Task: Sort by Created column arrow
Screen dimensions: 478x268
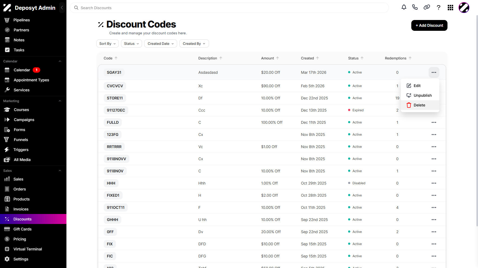Action: point(317,58)
